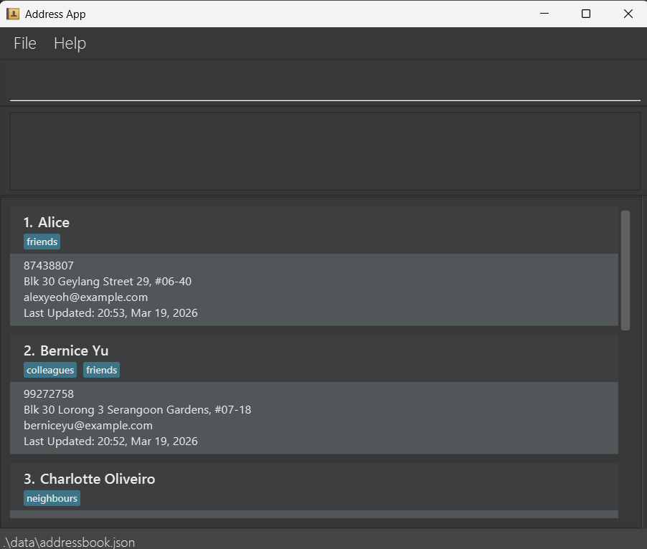
Task: Select the Bernice Yu contact name
Action: [x=66, y=350]
